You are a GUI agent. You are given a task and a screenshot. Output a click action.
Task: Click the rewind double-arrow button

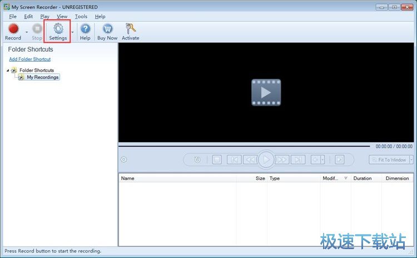[x=250, y=160]
